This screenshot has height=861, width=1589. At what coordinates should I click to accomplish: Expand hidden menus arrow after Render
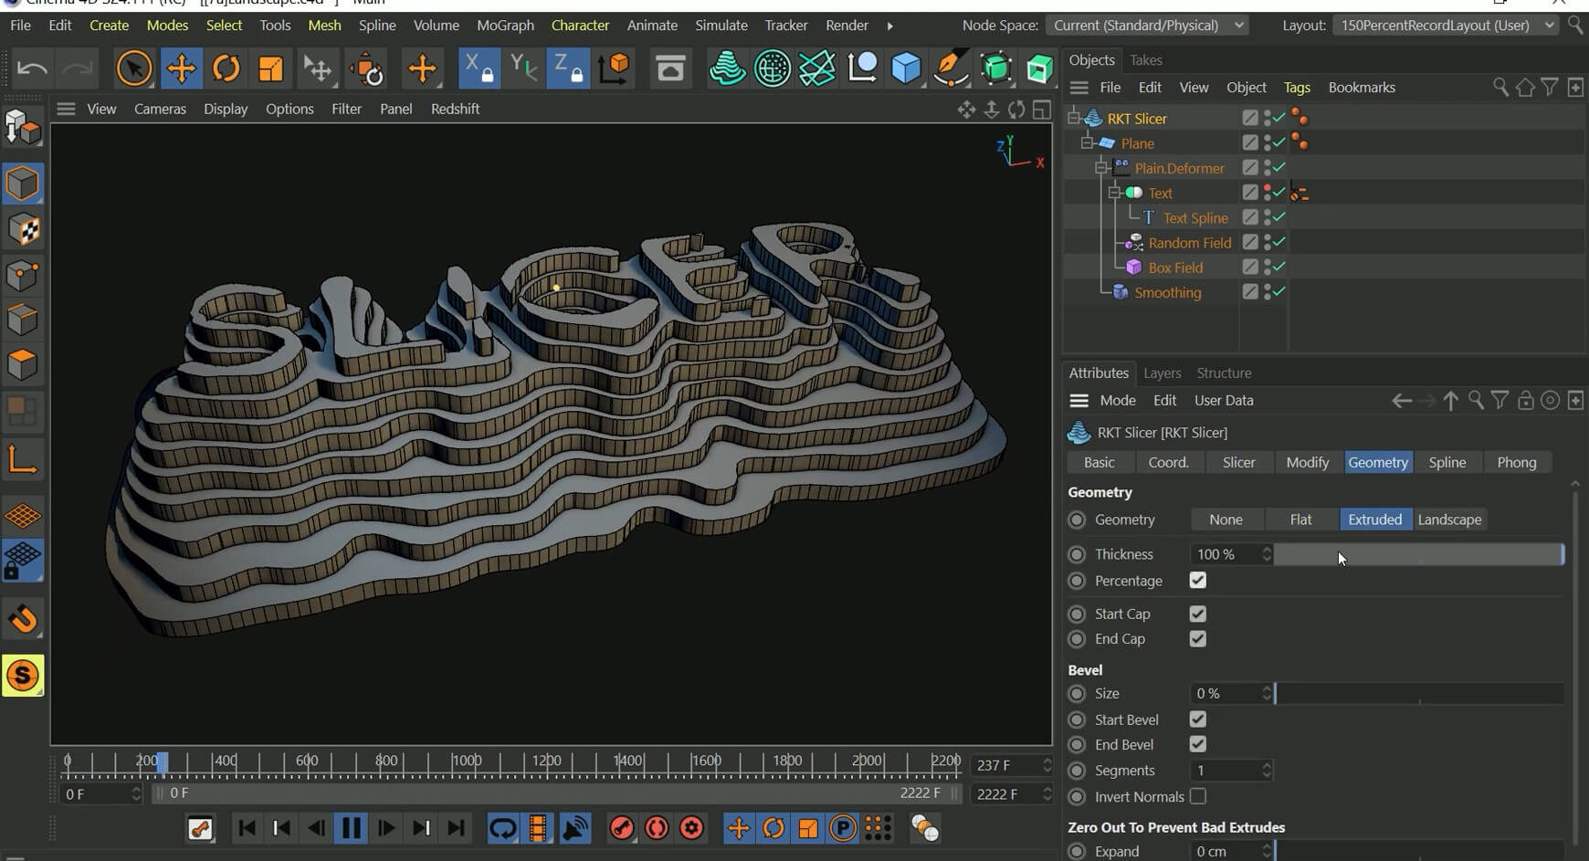[889, 26]
